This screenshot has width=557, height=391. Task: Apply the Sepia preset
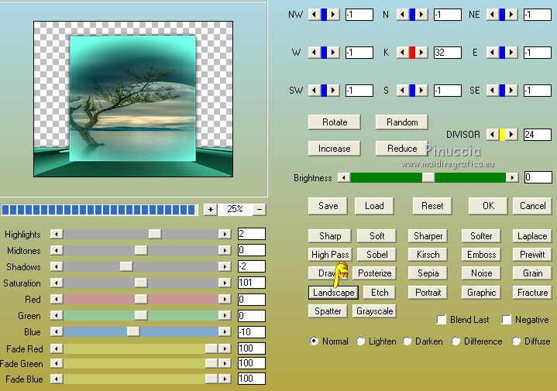[x=428, y=273]
